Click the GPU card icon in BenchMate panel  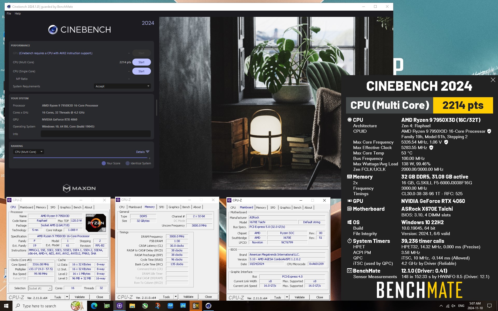pos(350,201)
